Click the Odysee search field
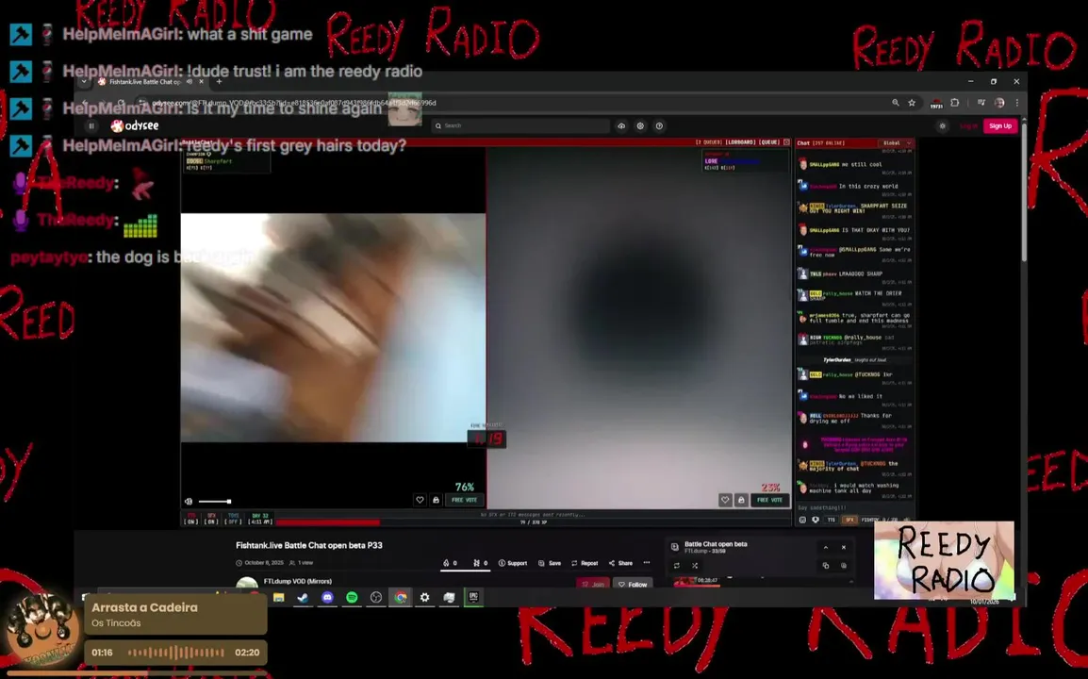This screenshot has height=679, width=1088. (520, 125)
